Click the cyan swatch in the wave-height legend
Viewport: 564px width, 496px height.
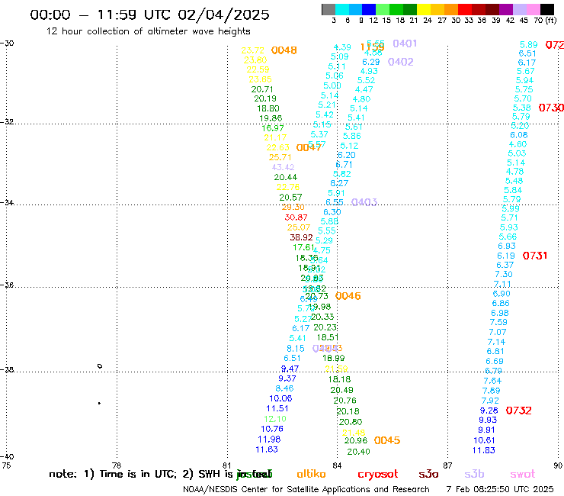coord(341,9)
